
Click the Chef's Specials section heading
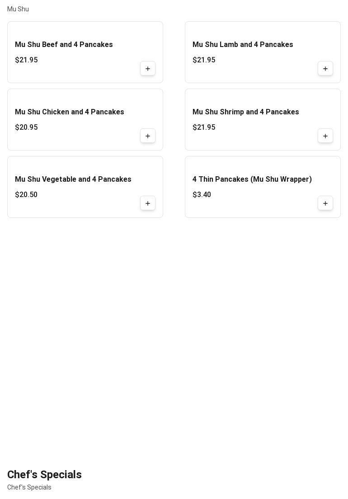pyautogui.click(x=44, y=475)
